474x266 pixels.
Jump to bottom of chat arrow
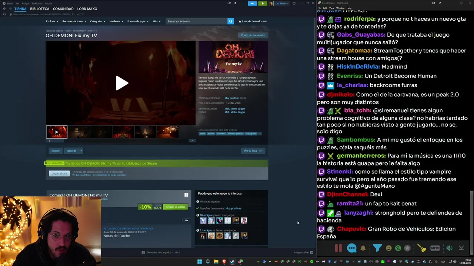pos(461,248)
